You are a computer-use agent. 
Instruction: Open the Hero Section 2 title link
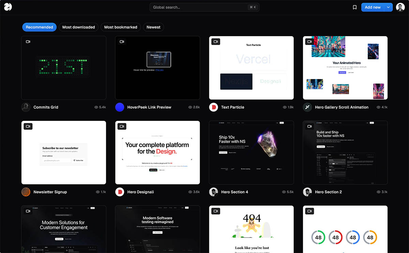coord(328,192)
